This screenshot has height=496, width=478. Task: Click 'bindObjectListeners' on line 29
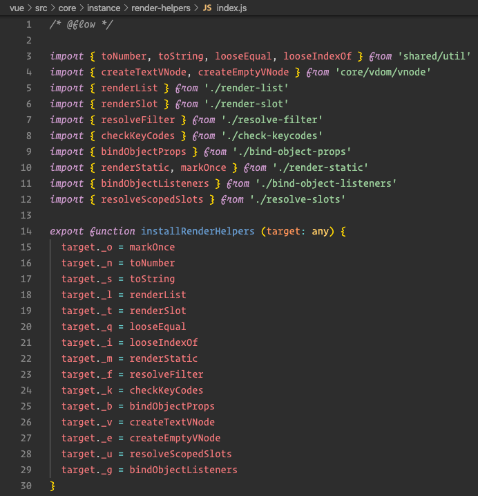click(x=183, y=470)
